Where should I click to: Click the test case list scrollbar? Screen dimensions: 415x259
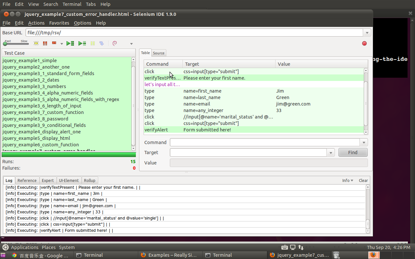[x=133, y=104]
